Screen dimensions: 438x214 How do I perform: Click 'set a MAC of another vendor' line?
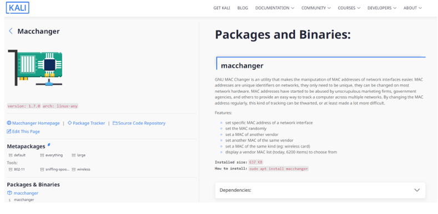click(251, 134)
